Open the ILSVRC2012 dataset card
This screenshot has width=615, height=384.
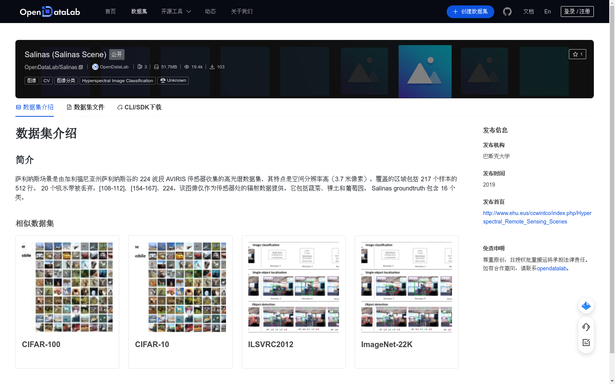click(294, 302)
